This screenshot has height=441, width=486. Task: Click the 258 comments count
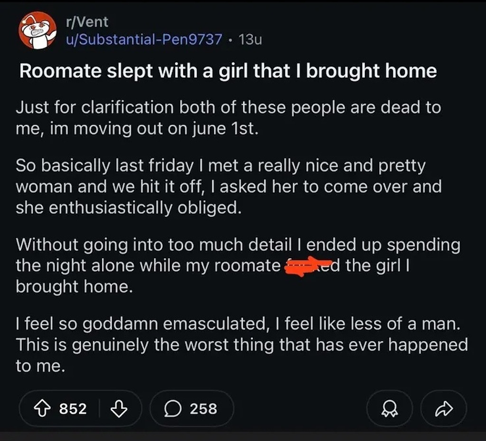203,408
